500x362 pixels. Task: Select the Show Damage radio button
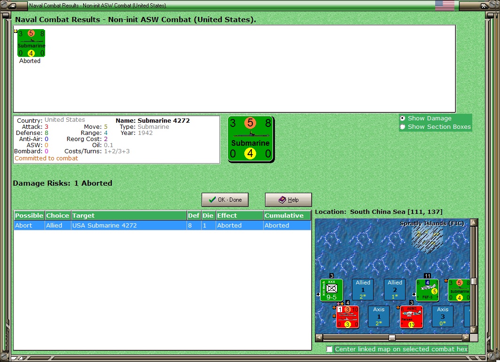[x=403, y=118]
